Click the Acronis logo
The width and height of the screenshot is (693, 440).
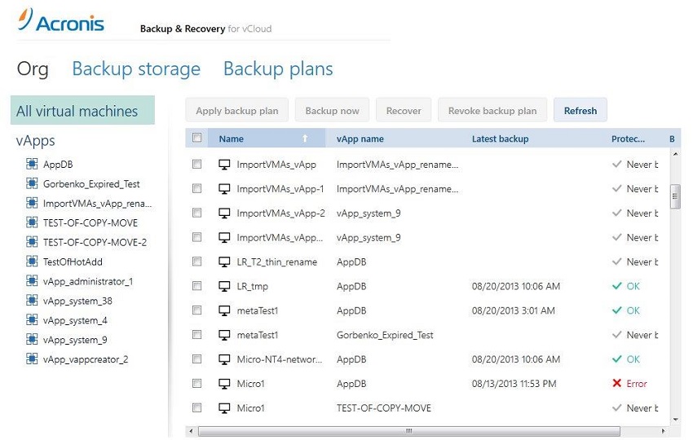coord(61,20)
